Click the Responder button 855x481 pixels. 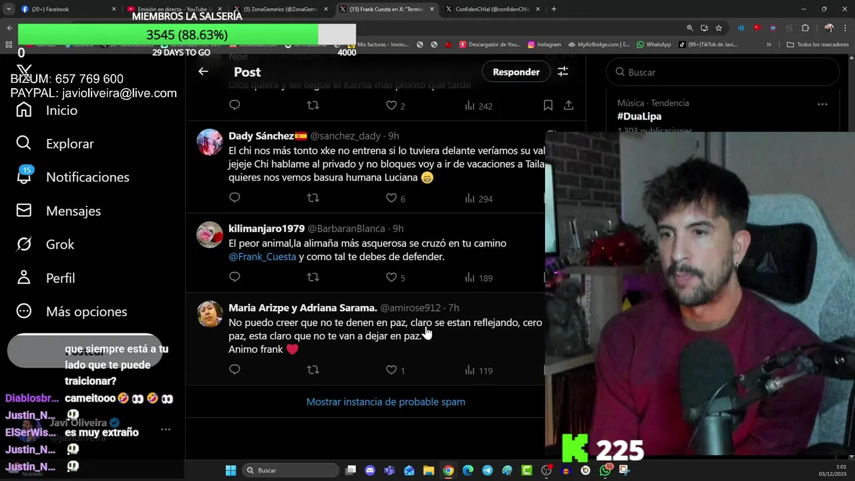pyautogui.click(x=516, y=71)
